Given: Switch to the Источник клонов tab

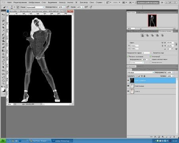Looking at the screenshot, I should coord(165,31).
